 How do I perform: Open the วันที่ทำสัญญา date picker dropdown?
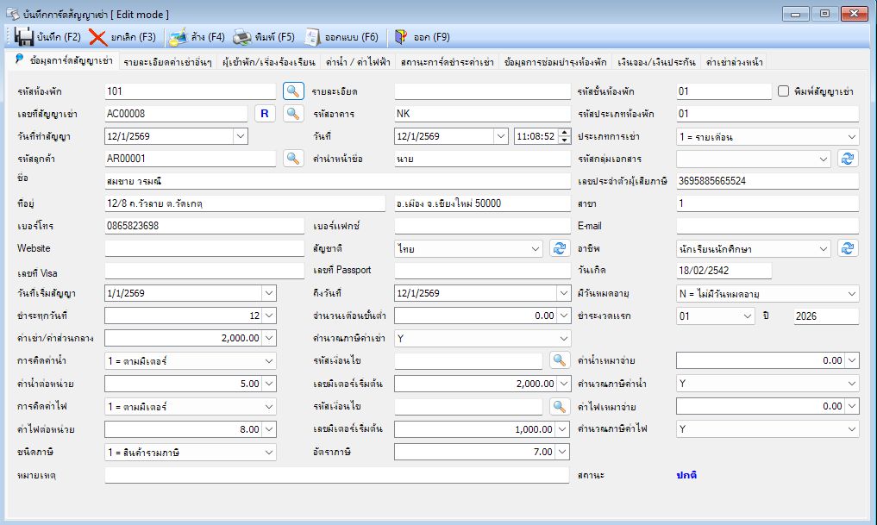point(240,136)
